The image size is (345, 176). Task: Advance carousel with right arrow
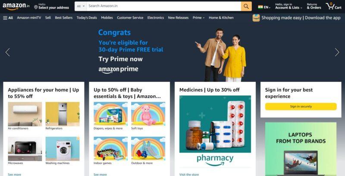pyautogui.click(x=337, y=52)
